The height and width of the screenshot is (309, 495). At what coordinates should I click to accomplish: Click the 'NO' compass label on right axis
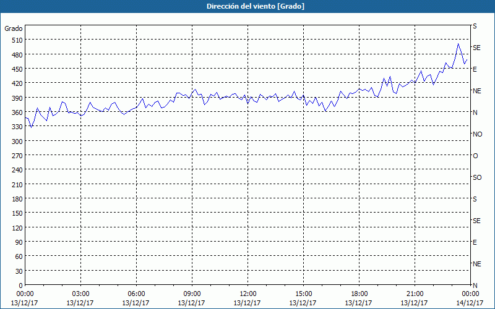click(x=477, y=134)
